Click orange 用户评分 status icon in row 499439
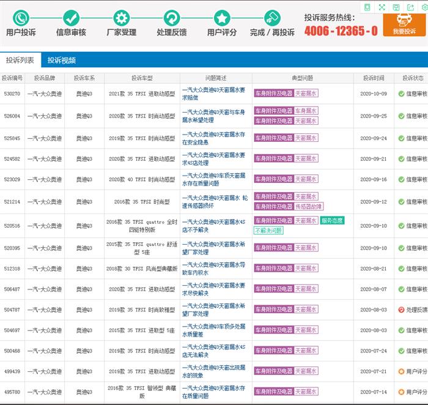 coord(401,371)
